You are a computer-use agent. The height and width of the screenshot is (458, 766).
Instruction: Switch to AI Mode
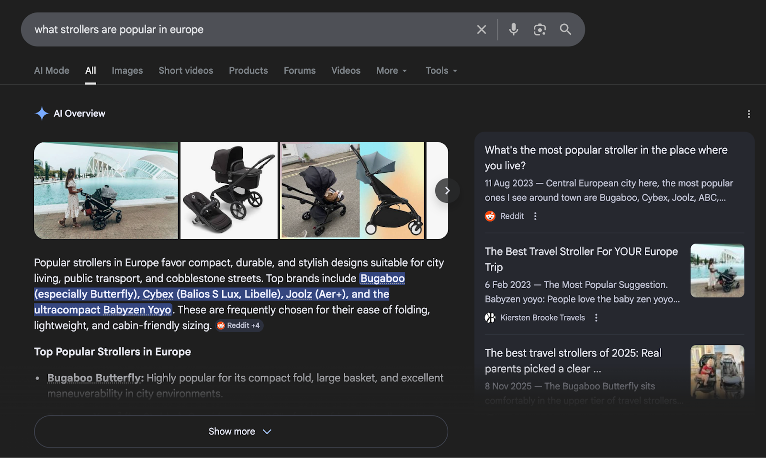(51, 70)
